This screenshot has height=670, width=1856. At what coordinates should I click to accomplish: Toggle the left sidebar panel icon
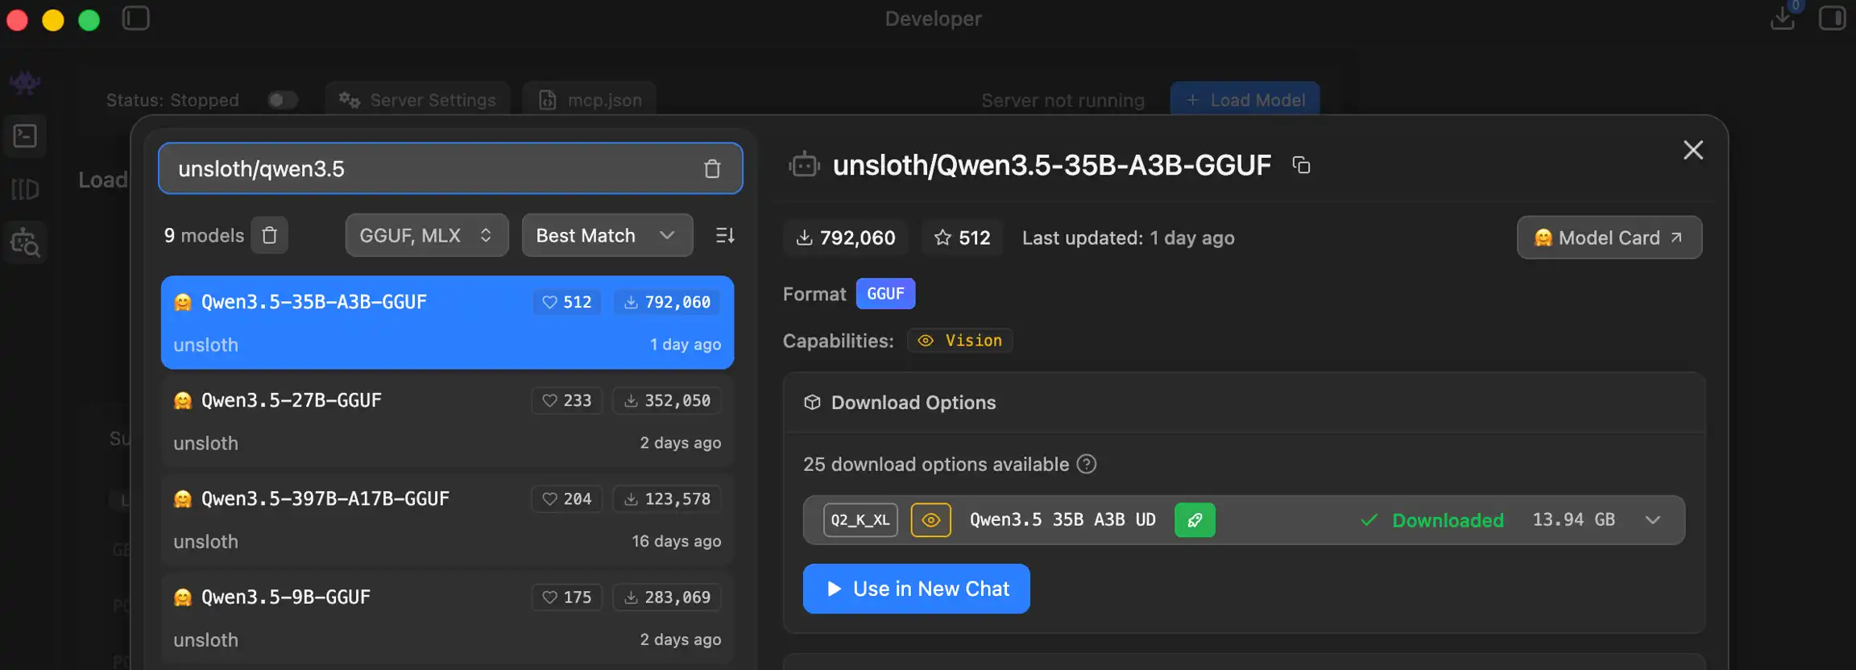click(135, 18)
